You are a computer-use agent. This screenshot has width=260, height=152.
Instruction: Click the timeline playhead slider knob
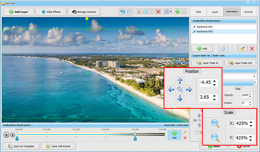(x=135, y=134)
